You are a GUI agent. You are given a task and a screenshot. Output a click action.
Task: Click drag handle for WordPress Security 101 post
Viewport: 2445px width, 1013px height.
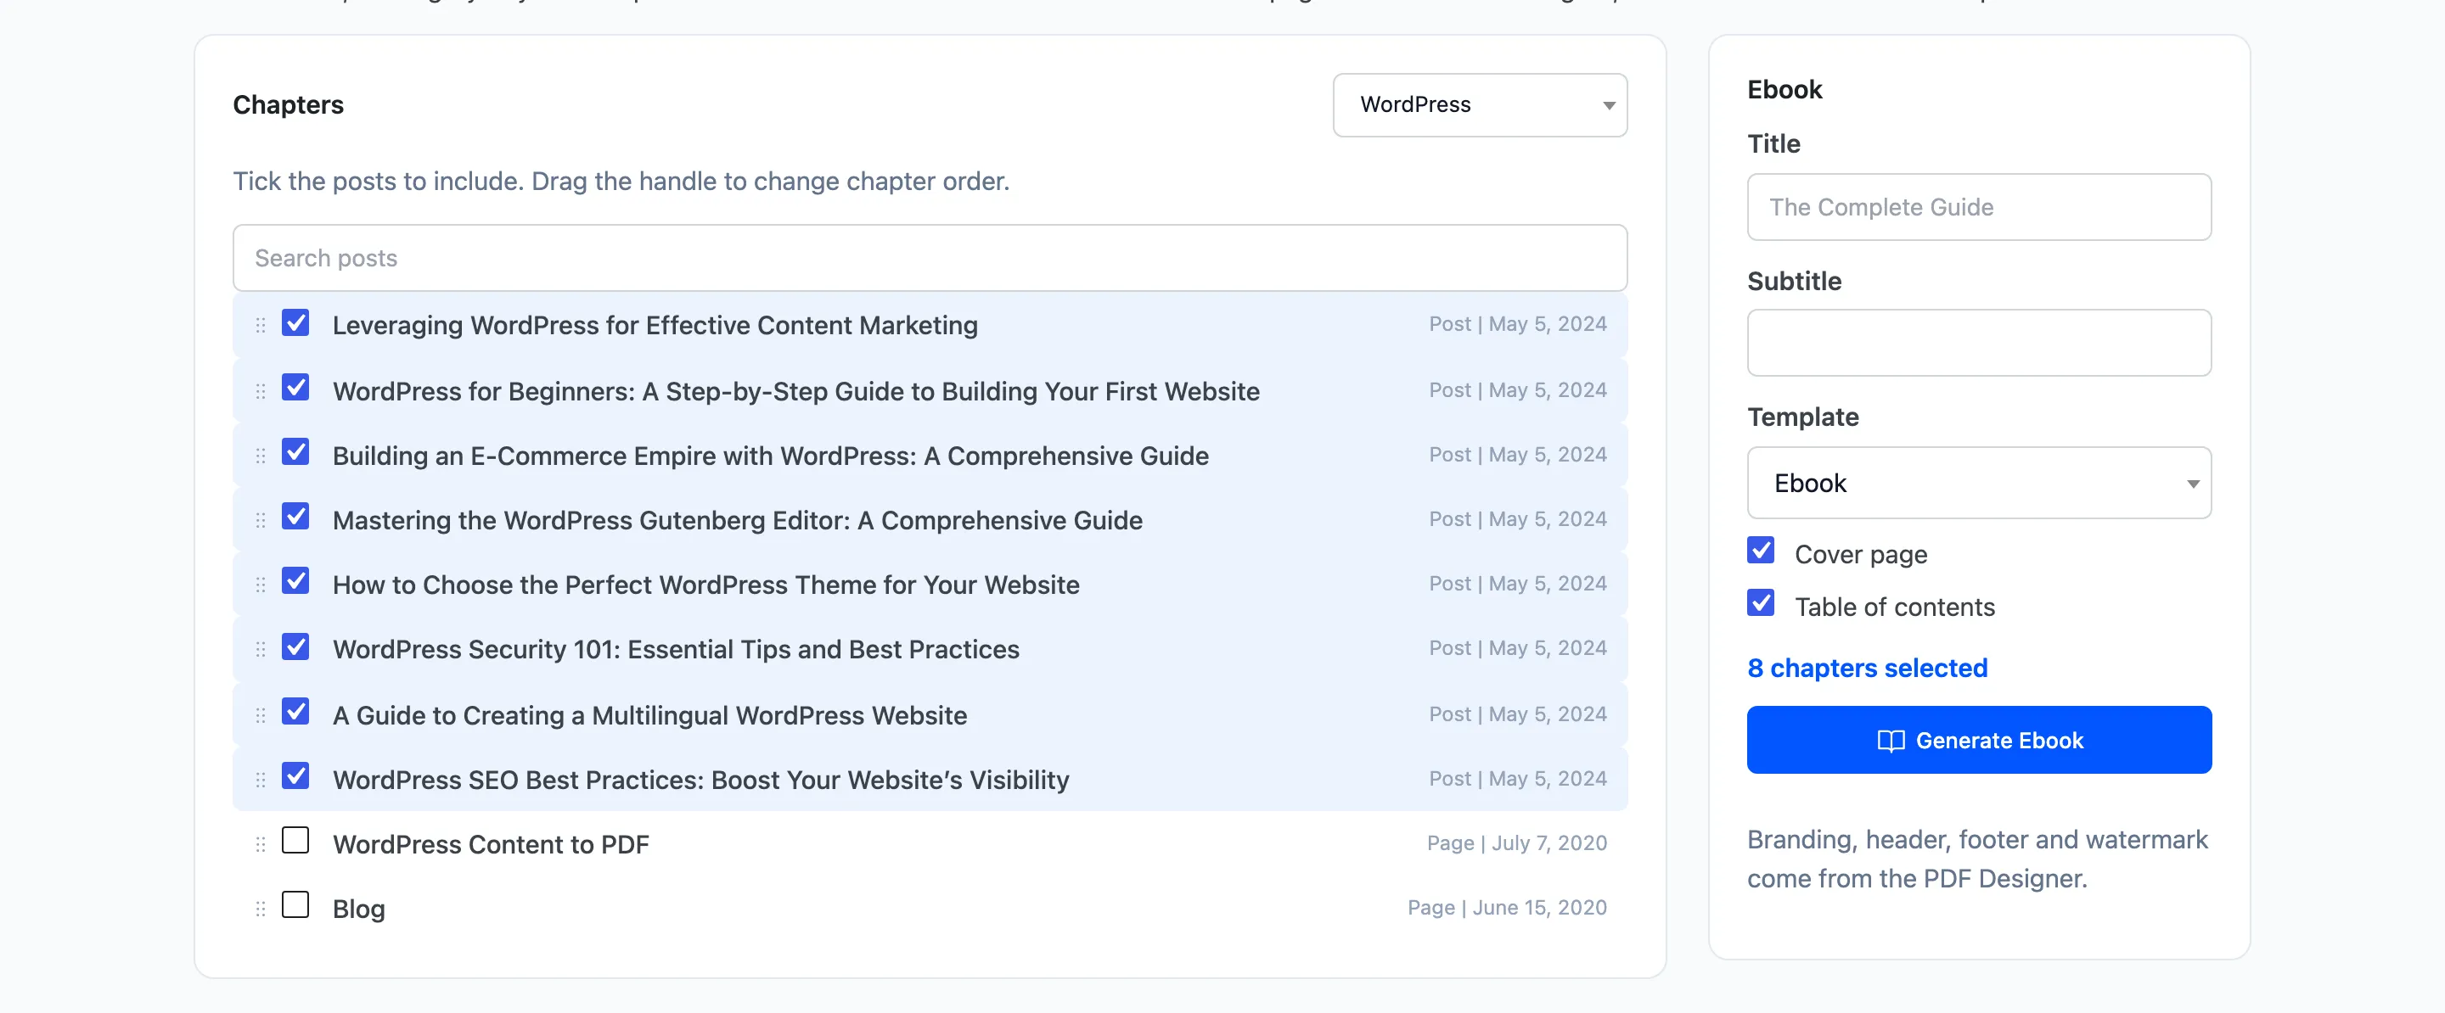click(x=260, y=649)
